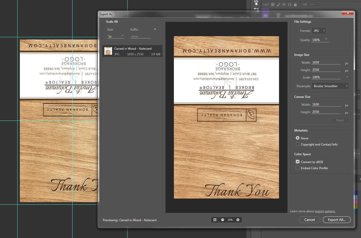Open the Quality 100% dropdown
The image size is (361, 238).
click(x=320, y=40)
